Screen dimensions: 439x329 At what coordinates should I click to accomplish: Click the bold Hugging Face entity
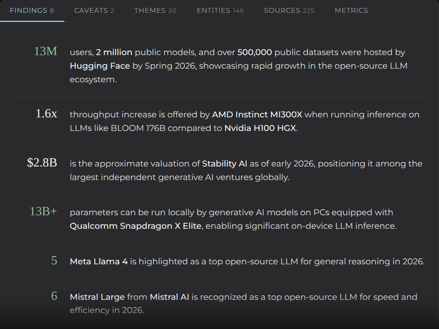(x=100, y=66)
